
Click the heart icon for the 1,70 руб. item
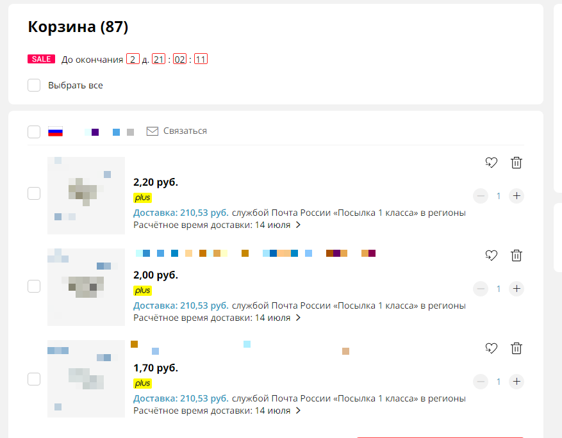[x=492, y=348]
